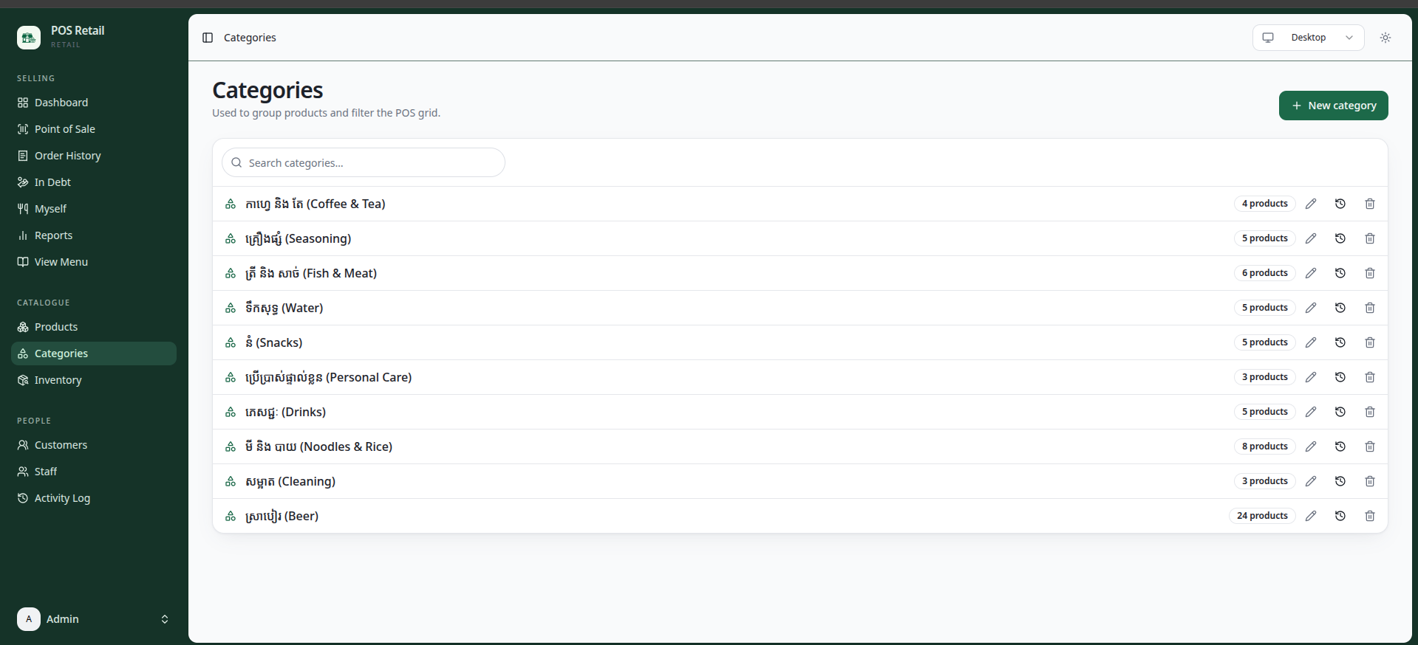The image size is (1418, 645).
Task: Delete the Beer category
Action: pyautogui.click(x=1370, y=516)
